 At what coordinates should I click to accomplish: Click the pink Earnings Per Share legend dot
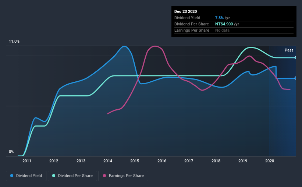[104, 176]
